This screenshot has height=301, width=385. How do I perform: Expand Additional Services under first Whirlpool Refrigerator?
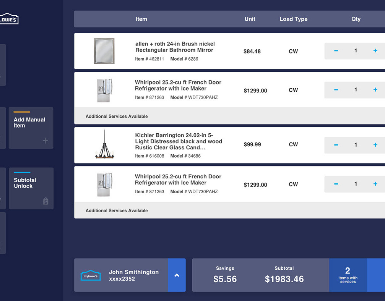point(229,116)
